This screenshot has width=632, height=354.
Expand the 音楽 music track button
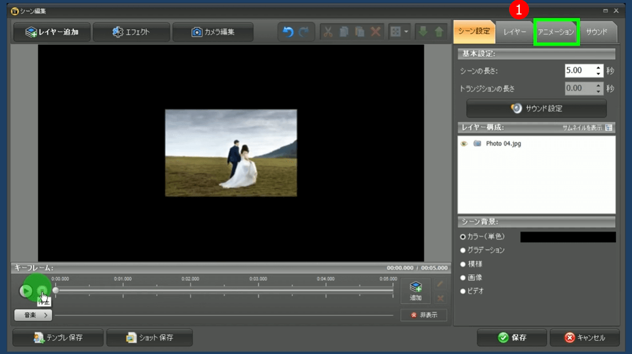pyautogui.click(x=33, y=315)
